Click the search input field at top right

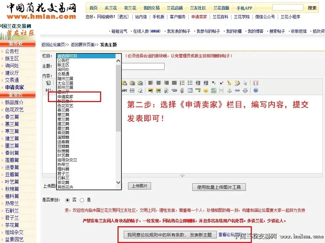tap(288, 8)
